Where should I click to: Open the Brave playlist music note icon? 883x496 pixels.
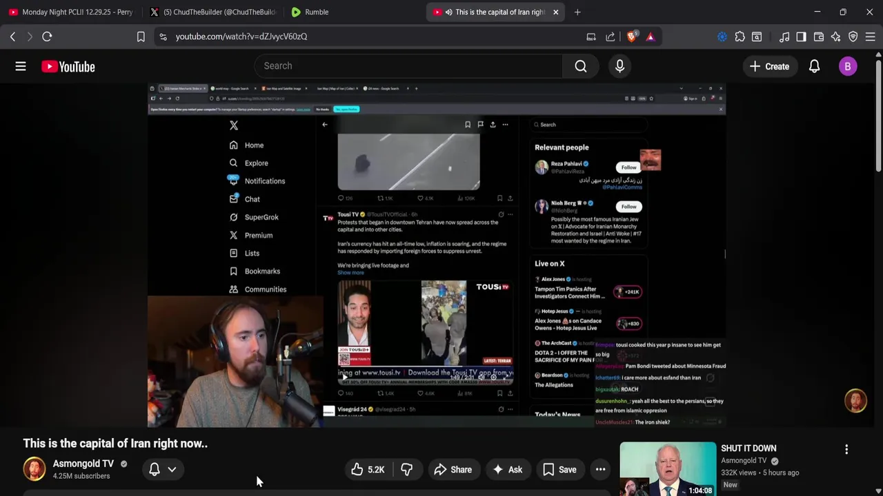[x=784, y=37]
